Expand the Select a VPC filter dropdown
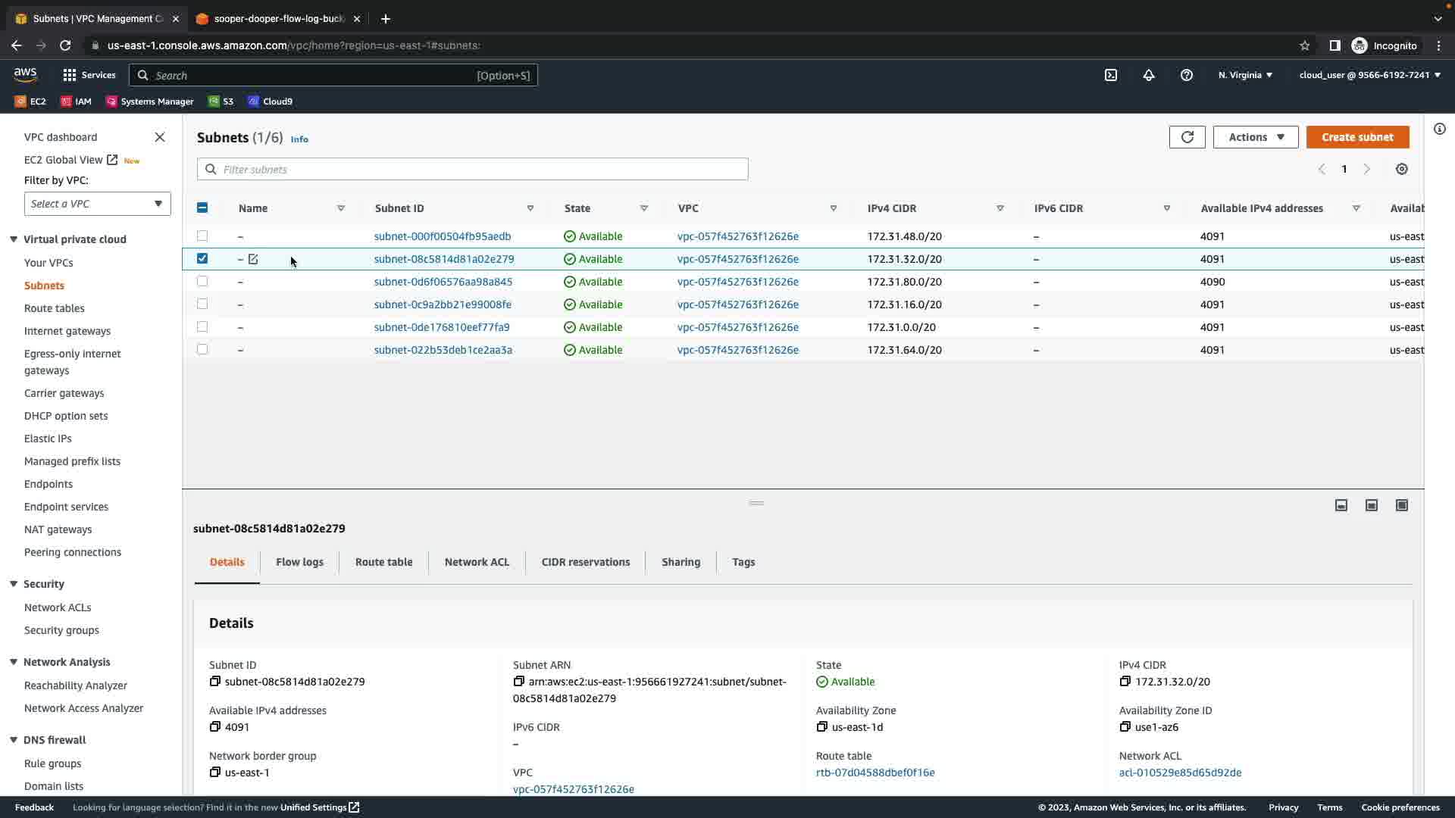Image resolution: width=1455 pixels, height=818 pixels. (x=98, y=204)
